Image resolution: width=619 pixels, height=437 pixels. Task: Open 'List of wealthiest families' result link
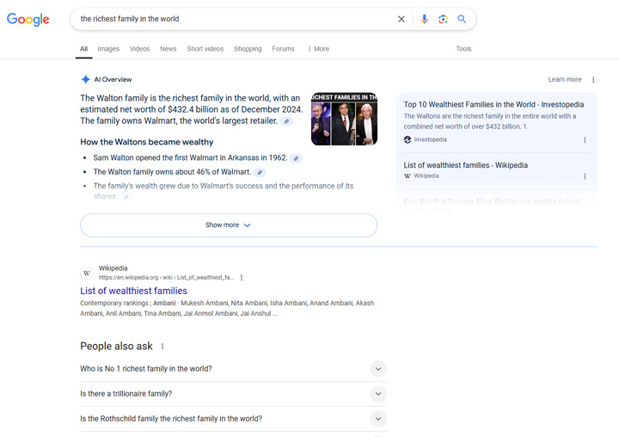[x=133, y=291]
